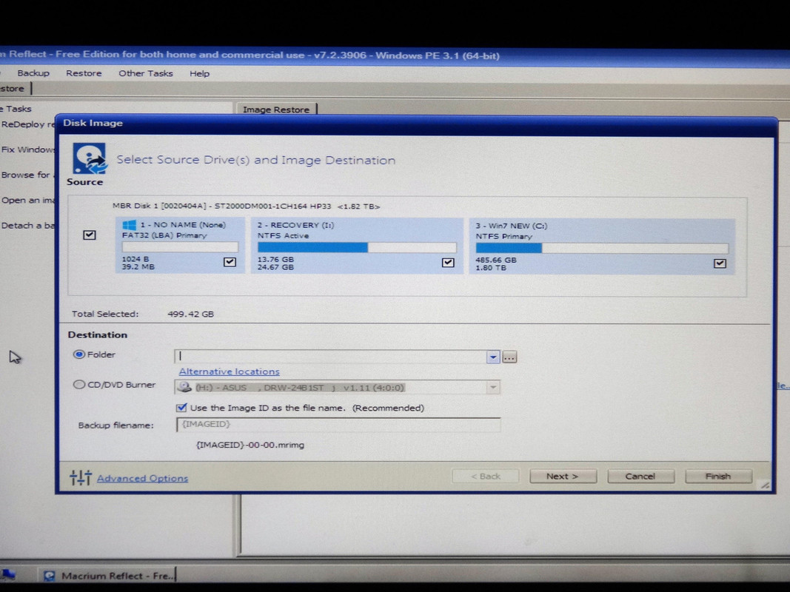Click into the destination folder input field
790x592 pixels.
(330, 357)
